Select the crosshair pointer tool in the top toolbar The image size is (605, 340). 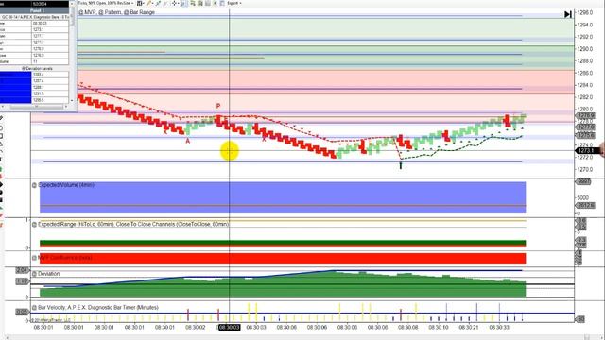pyautogui.click(x=174, y=3)
